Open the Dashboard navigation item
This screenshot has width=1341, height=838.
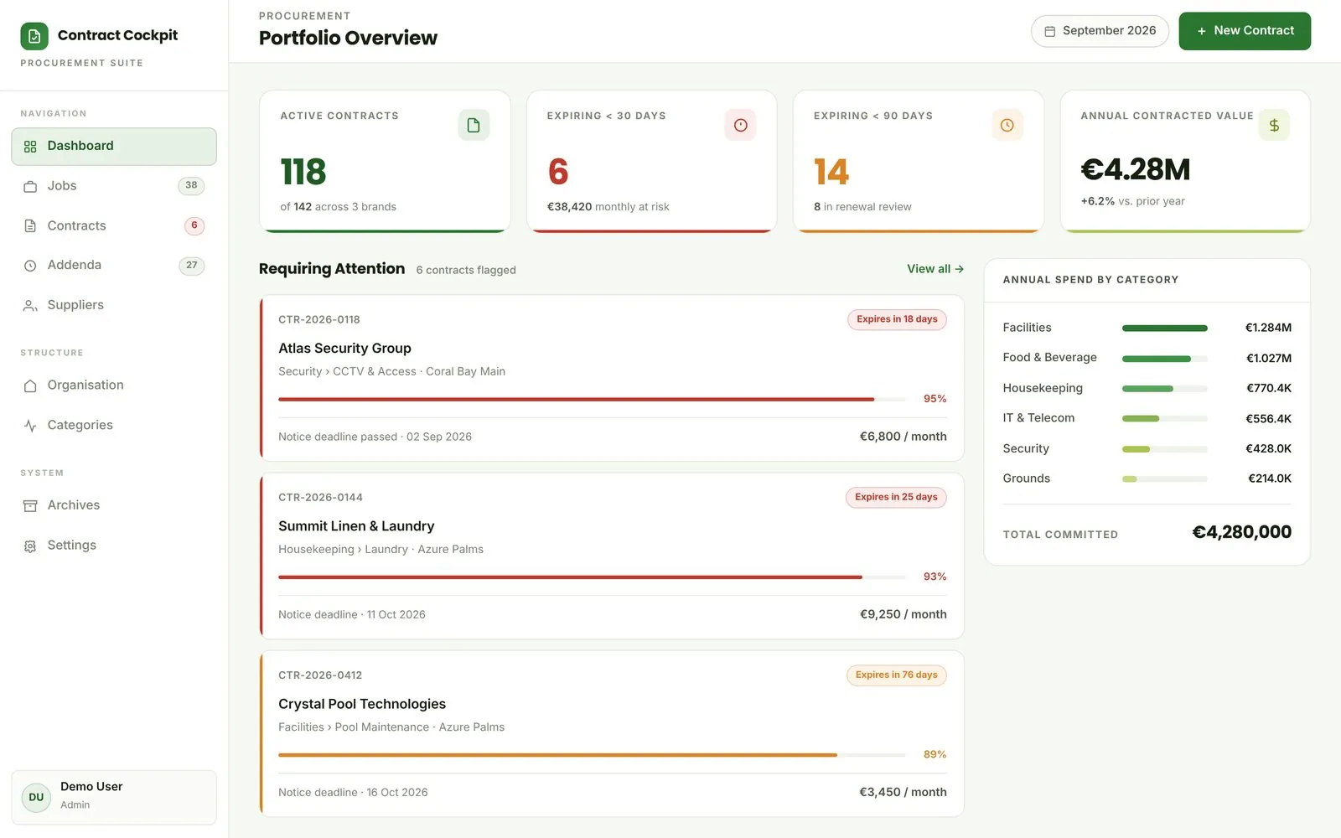(x=114, y=147)
